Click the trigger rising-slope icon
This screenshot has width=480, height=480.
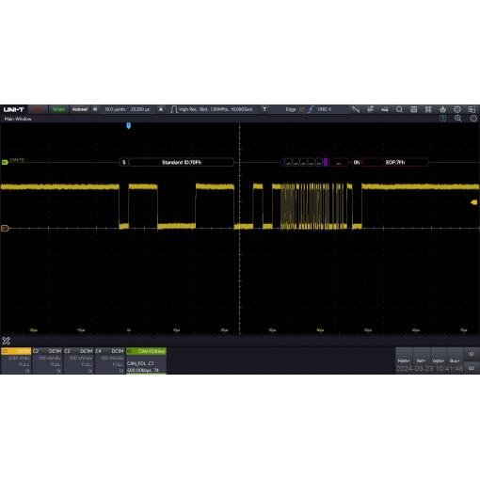pos(311,109)
